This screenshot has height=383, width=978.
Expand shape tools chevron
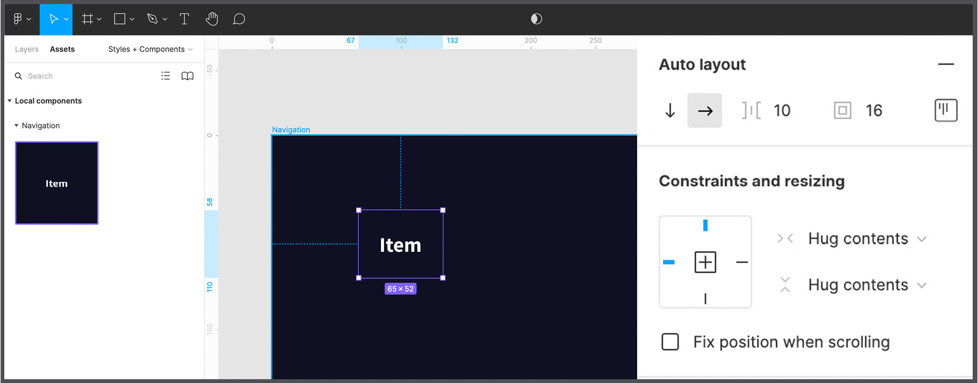tap(132, 20)
